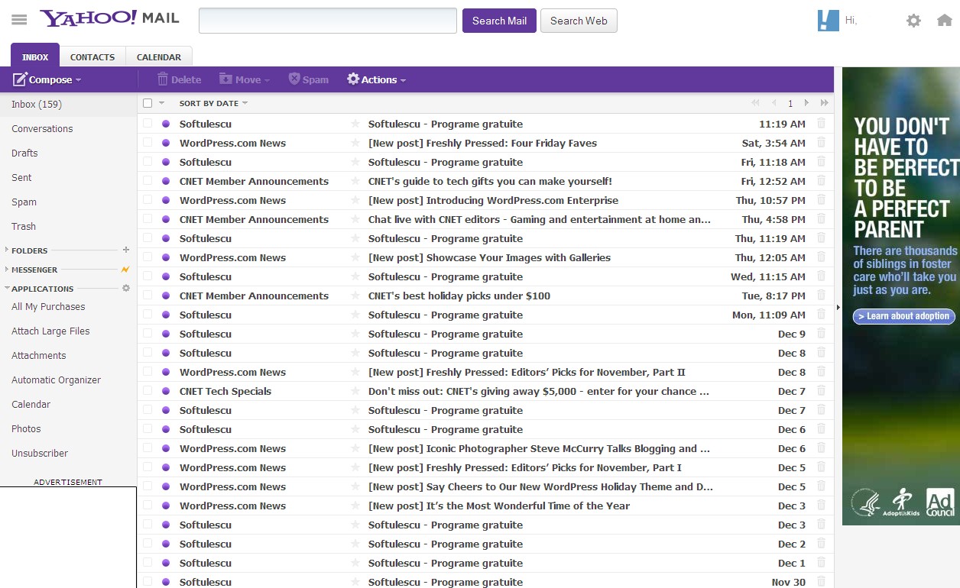
Task: Click trash icon on Fri, 12:52 AM email
Action: 822,181
